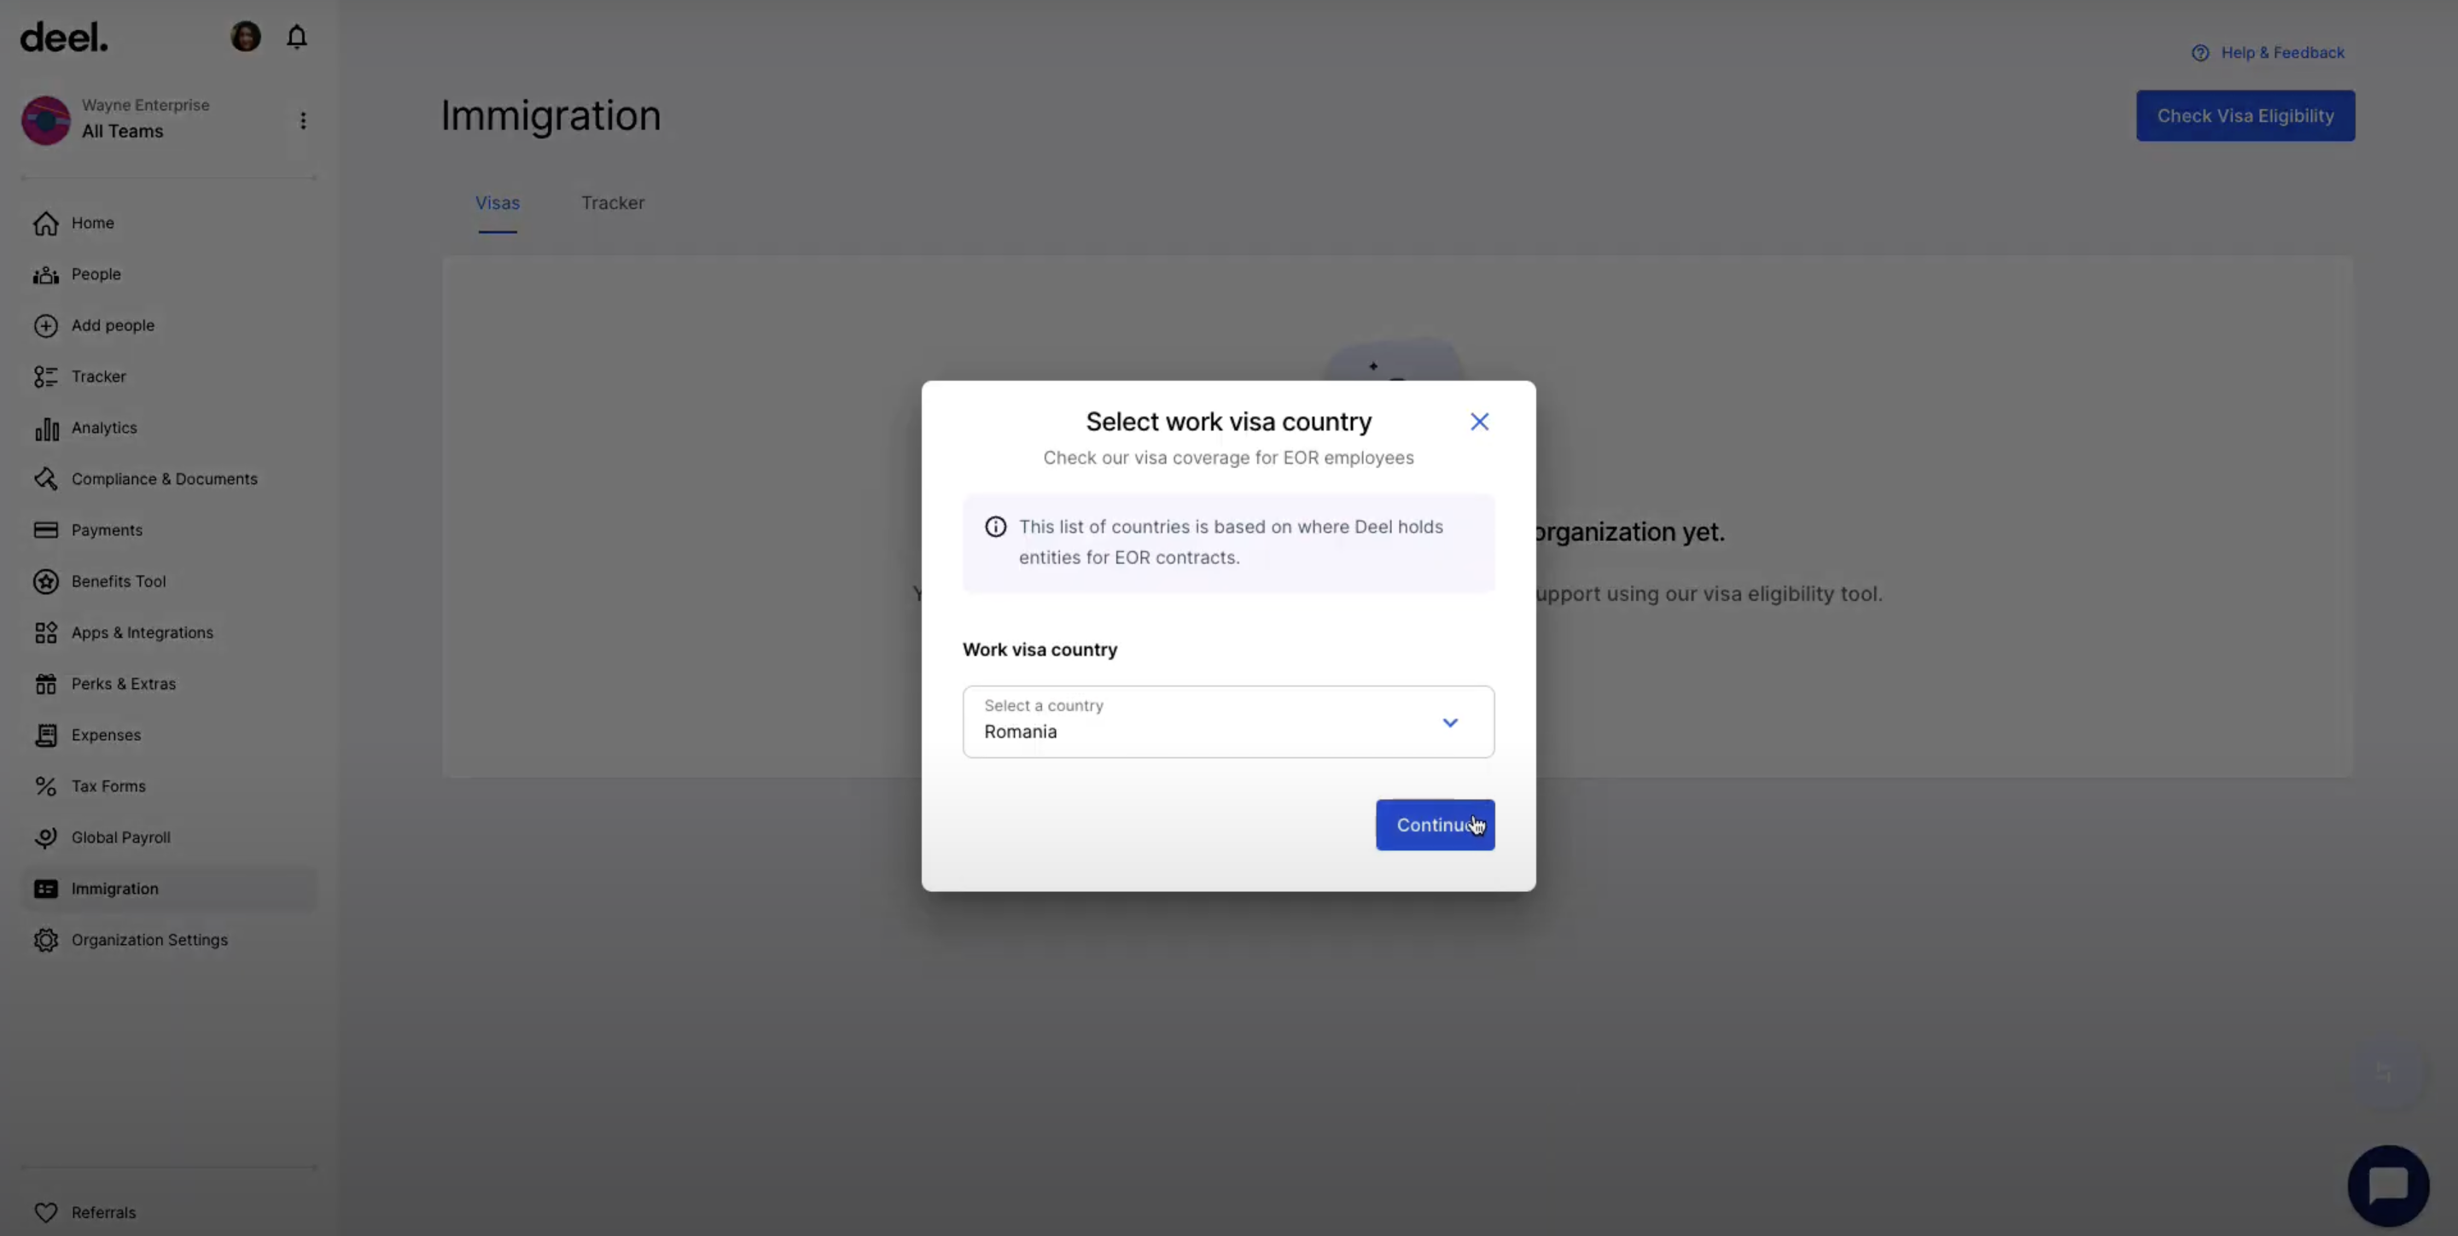This screenshot has height=1236, width=2458.
Task: Open the user profile avatar
Action: click(245, 36)
